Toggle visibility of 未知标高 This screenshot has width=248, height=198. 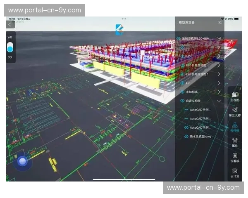click(x=182, y=92)
